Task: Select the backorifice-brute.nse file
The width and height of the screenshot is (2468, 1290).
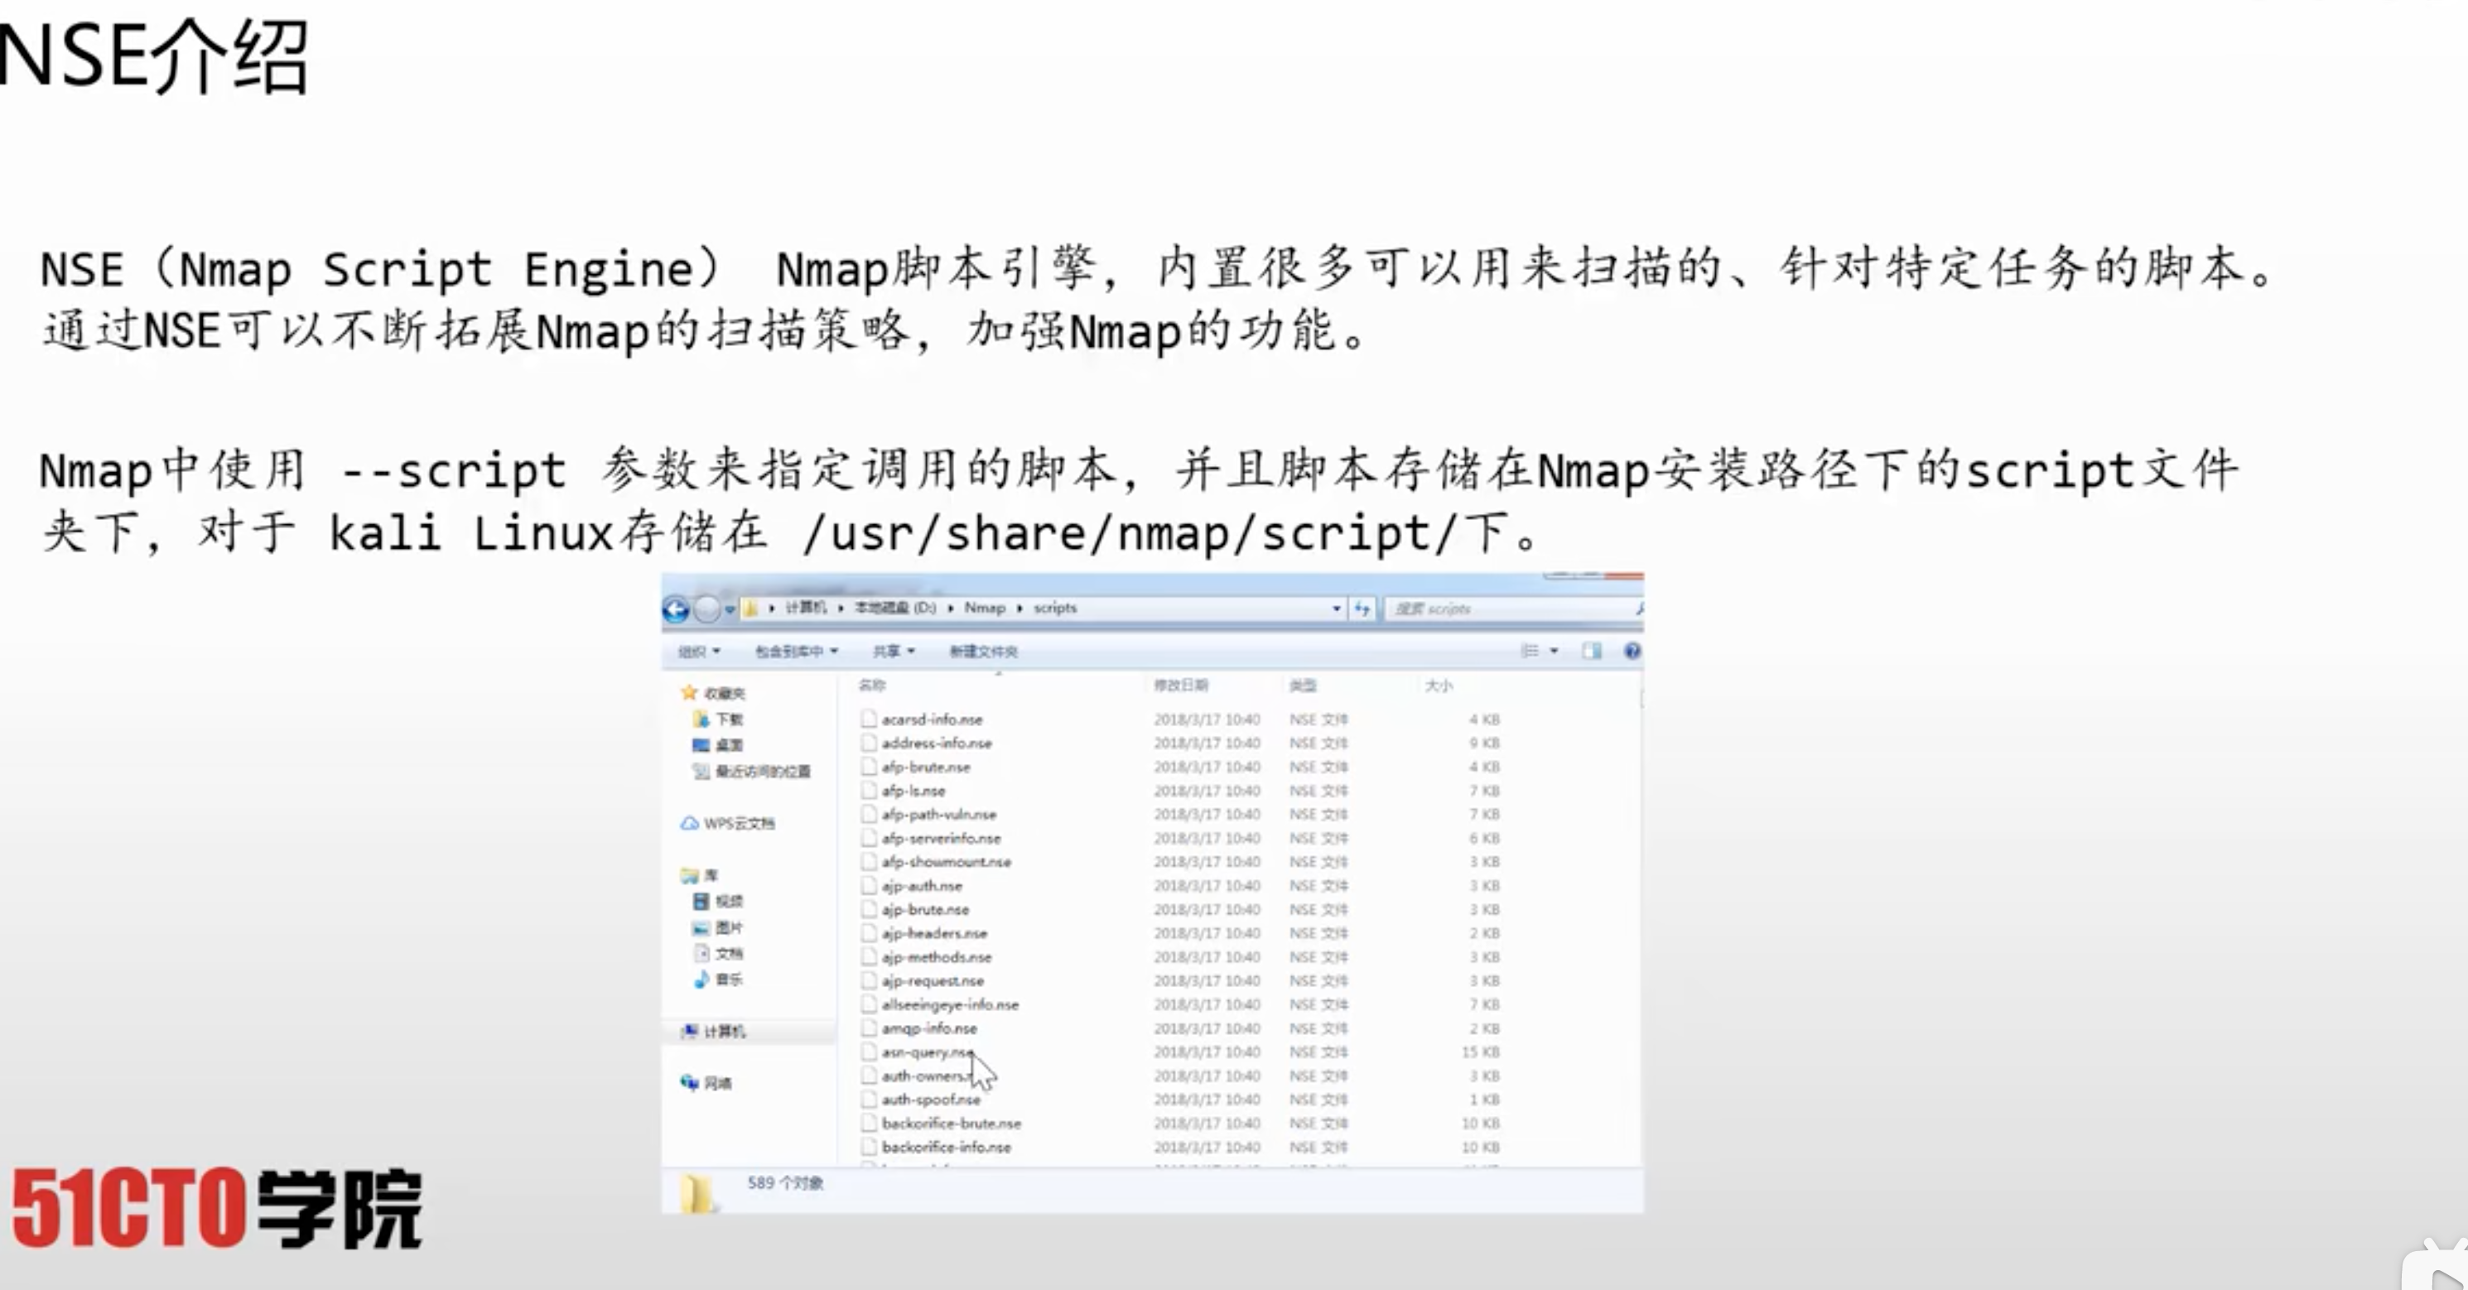Action: 951,1124
